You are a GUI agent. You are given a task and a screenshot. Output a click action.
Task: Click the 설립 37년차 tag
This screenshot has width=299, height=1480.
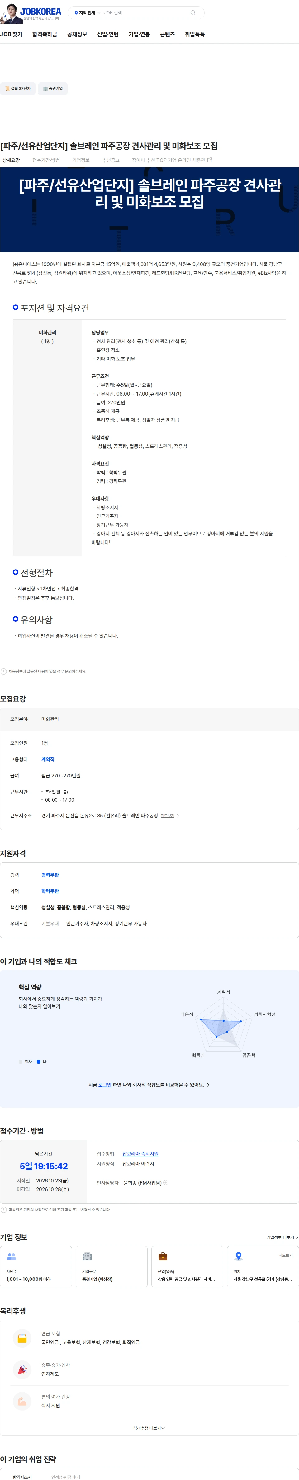coord(18,88)
